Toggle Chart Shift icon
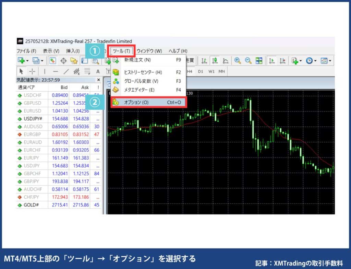Image resolution: width=351 pixels, height=269 pixels. click(282, 60)
